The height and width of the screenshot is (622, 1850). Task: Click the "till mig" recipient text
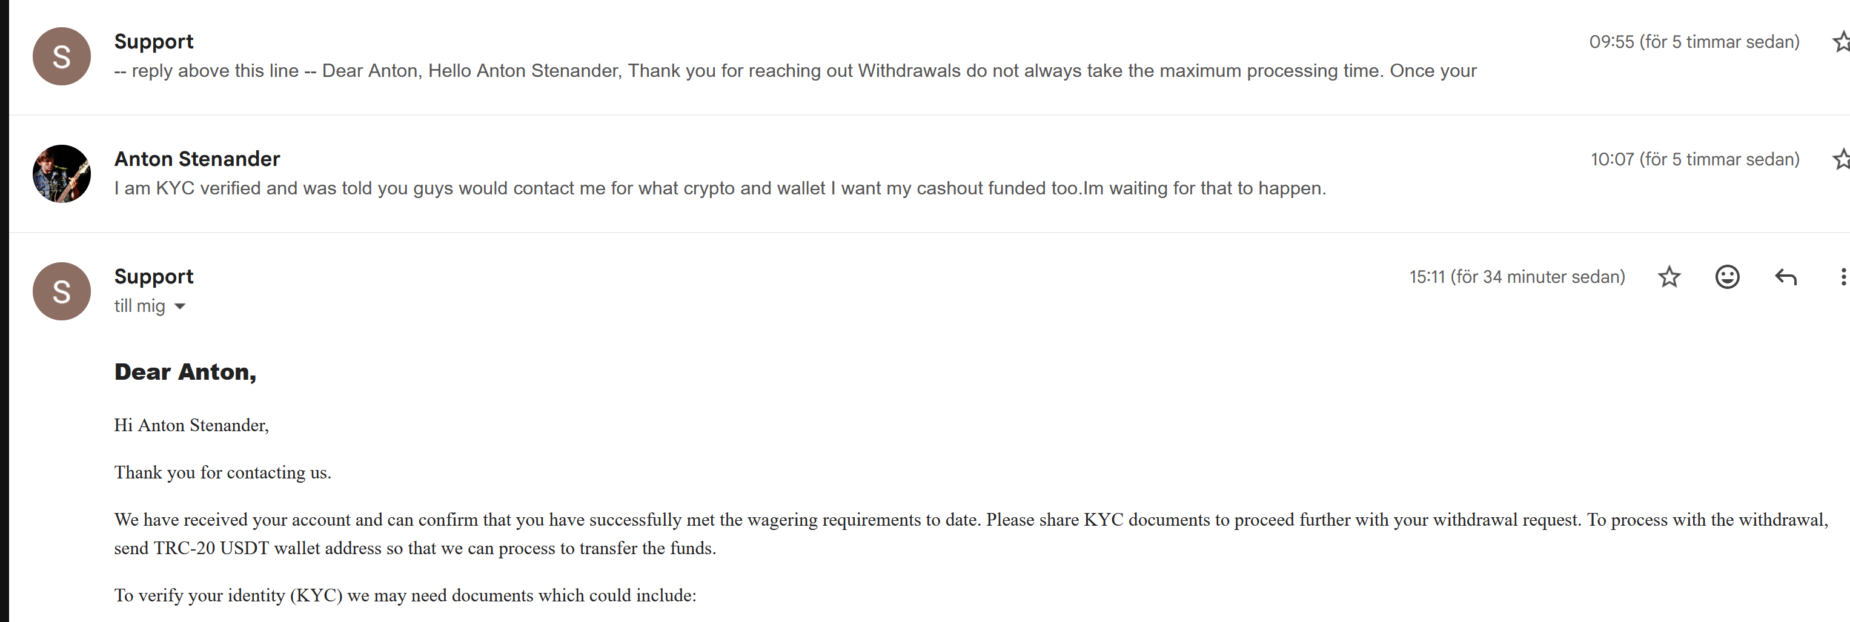coord(139,306)
